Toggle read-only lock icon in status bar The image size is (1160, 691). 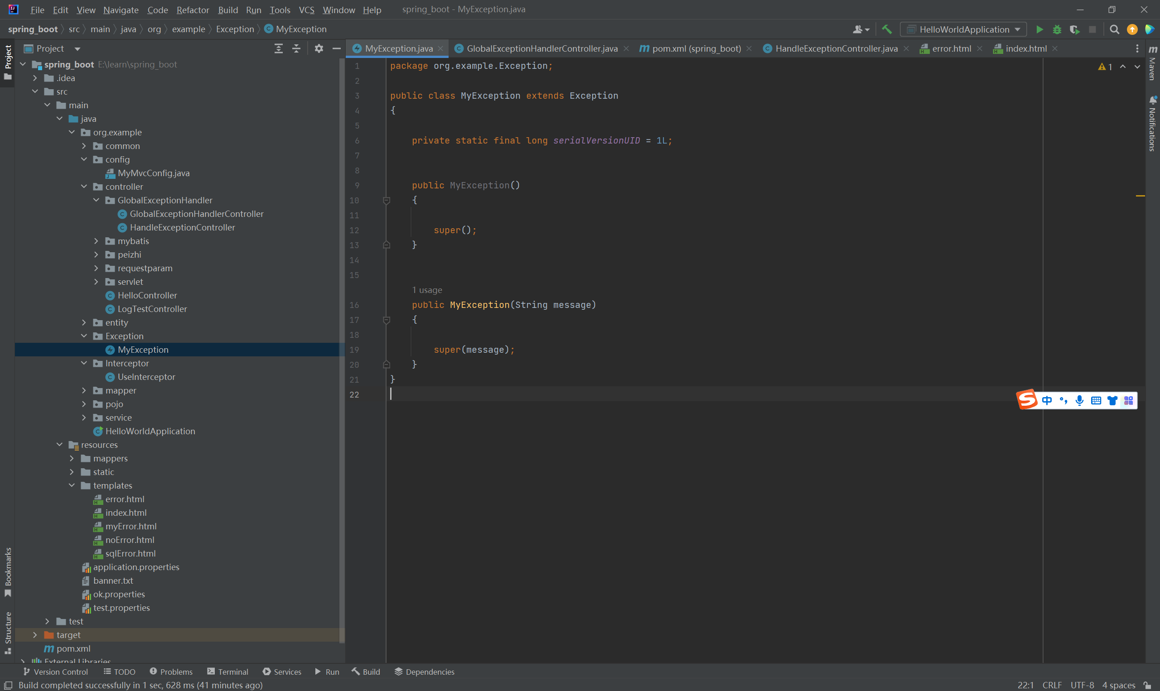(x=1147, y=685)
